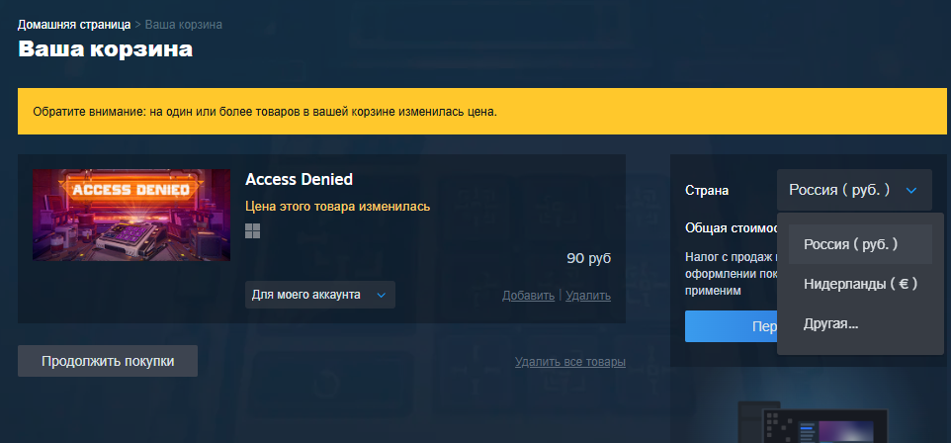951x443 pixels.
Task: Click the Добавить link for Access Denied
Action: (x=528, y=296)
